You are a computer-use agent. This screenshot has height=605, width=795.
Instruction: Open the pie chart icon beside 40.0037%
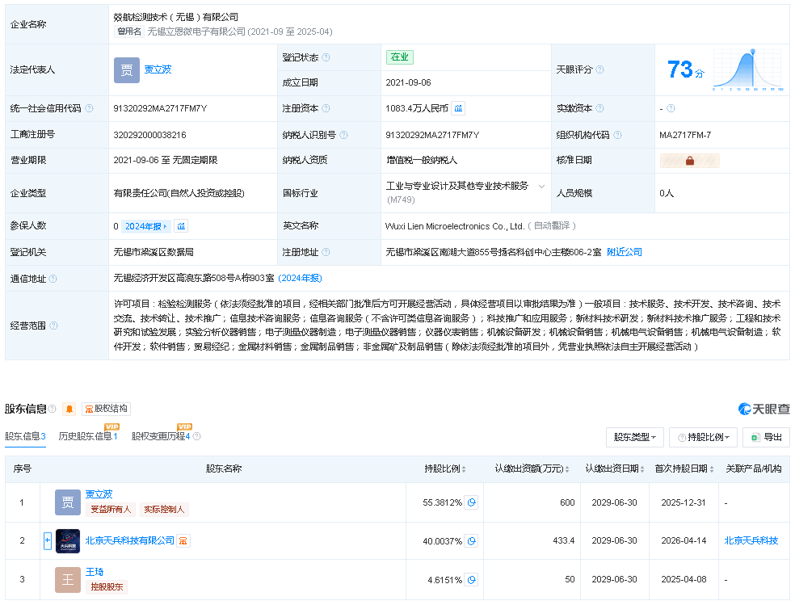[x=471, y=540]
